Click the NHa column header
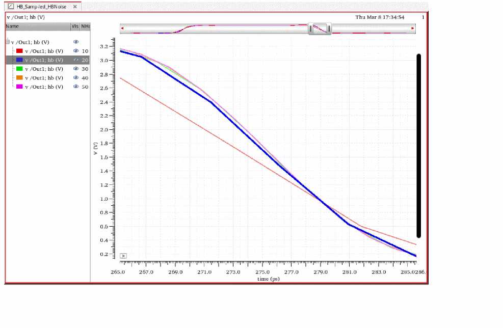This screenshot has height=328, width=503. click(x=85, y=26)
